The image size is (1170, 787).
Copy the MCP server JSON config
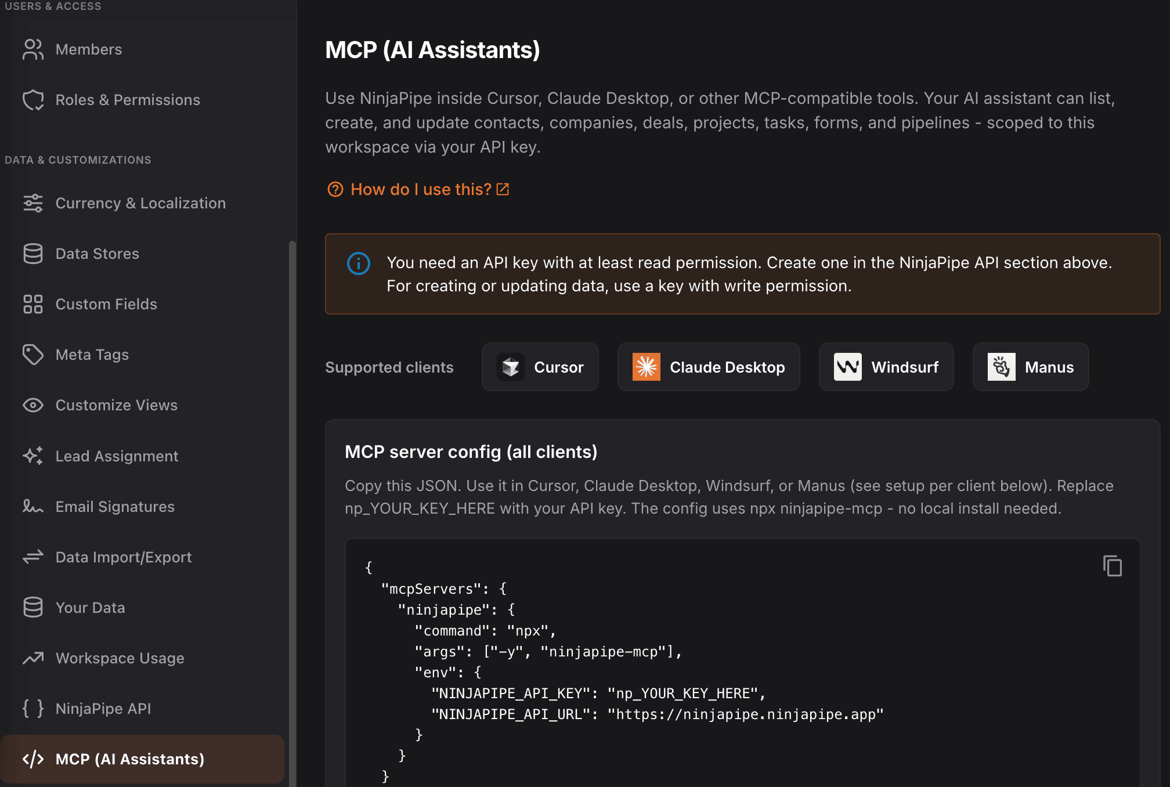[x=1113, y=566]
